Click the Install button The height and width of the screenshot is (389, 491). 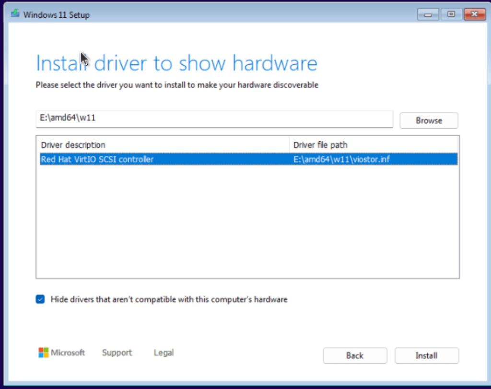coord(426,355)
